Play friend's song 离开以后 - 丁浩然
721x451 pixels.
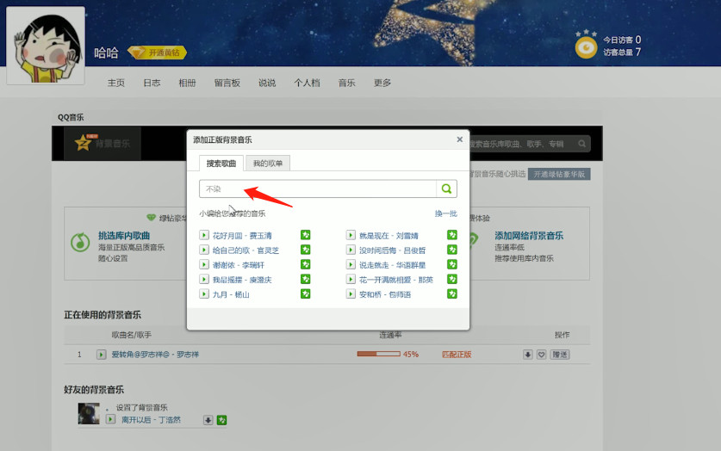pos(110,419)
